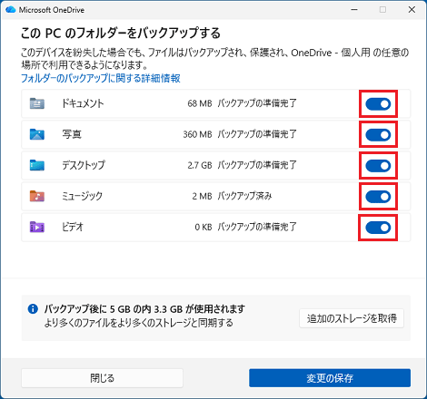Click the 2.7 GB size value

[x=200, y=165]
